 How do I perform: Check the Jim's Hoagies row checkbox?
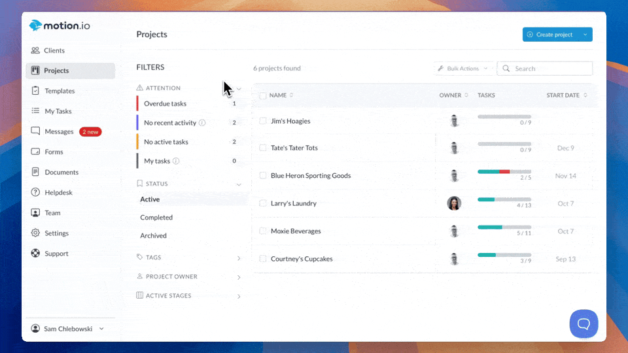(x=263, y=121)
